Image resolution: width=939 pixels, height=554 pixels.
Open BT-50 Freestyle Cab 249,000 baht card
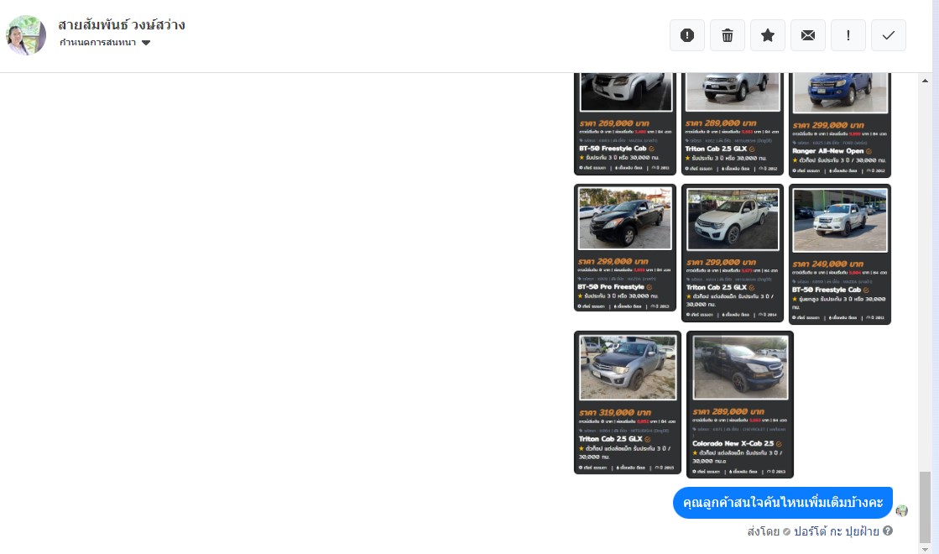pos(840,254)
